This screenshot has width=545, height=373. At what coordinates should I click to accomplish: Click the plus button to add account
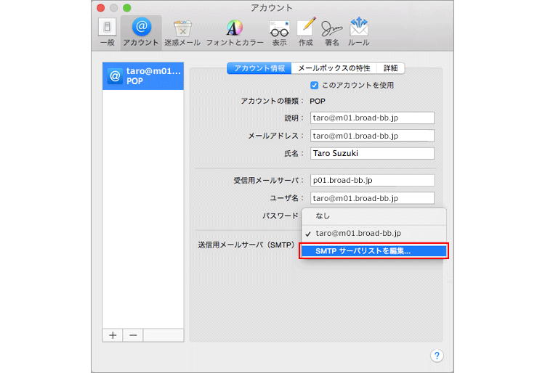point(113,335)
